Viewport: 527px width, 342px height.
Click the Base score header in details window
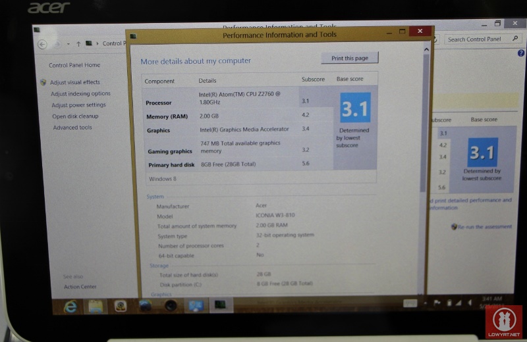tap(350, 79)
